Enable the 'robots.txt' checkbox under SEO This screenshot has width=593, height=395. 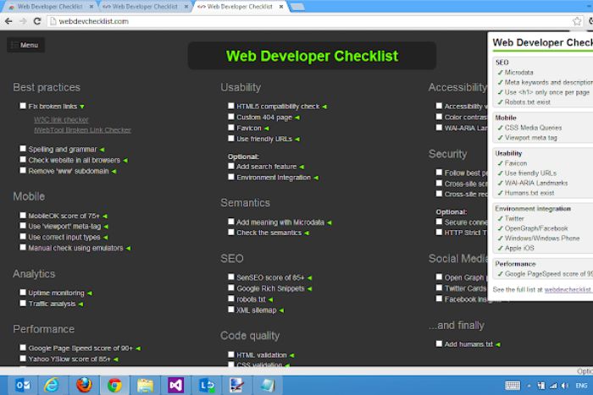tap(231, 299)
